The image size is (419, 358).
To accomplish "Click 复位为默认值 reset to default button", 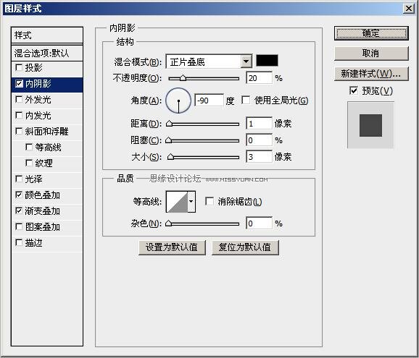I will tap(245, 247).
